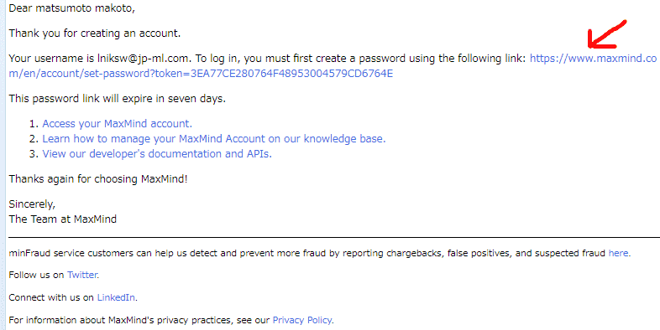
Task: Follow the Twitter link
Action: pos(82,275)
